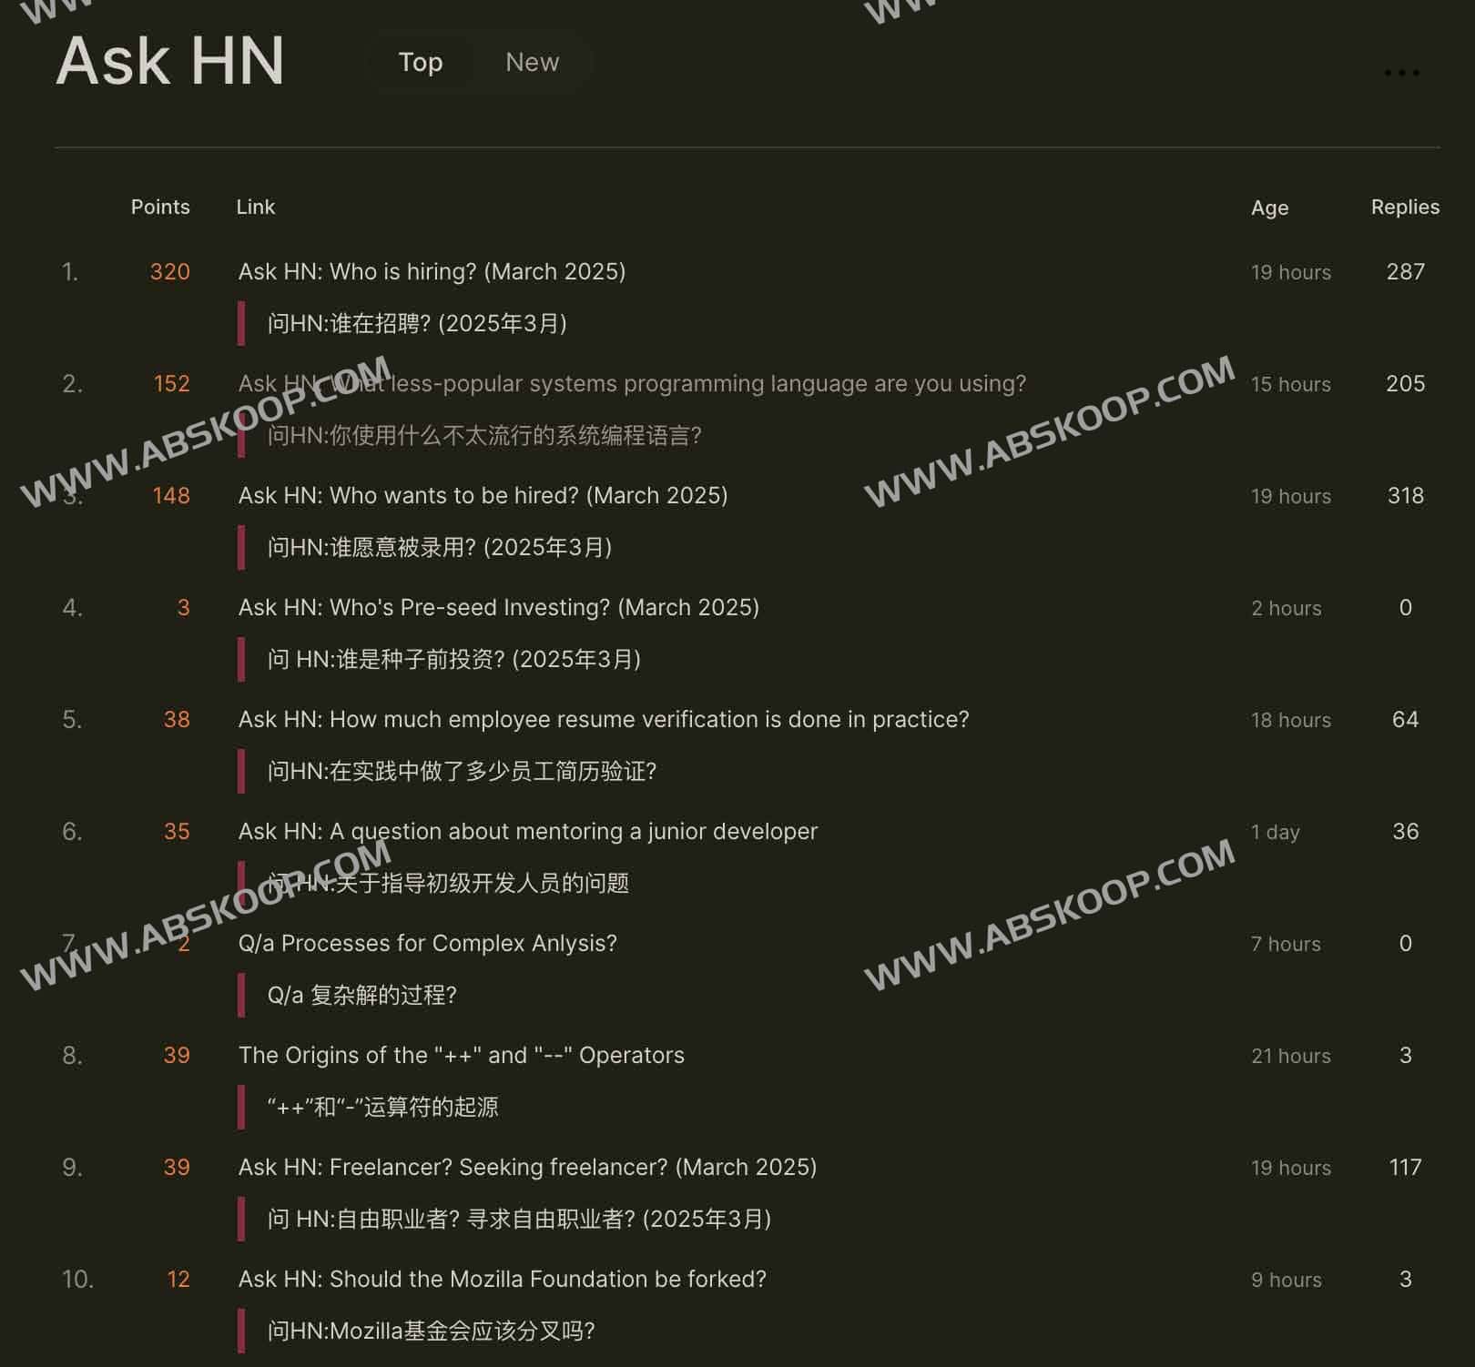Open the mentoring a junior developer post
The width and height of the screenshot is (1475, 1367).
pos(527,831)
